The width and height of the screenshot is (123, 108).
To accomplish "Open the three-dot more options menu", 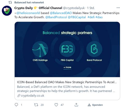I will 118,8.
